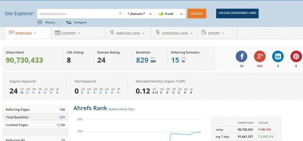Click the Paid Keywords total 0
Screen dimensions: 303x141
[x=77, y=91]
